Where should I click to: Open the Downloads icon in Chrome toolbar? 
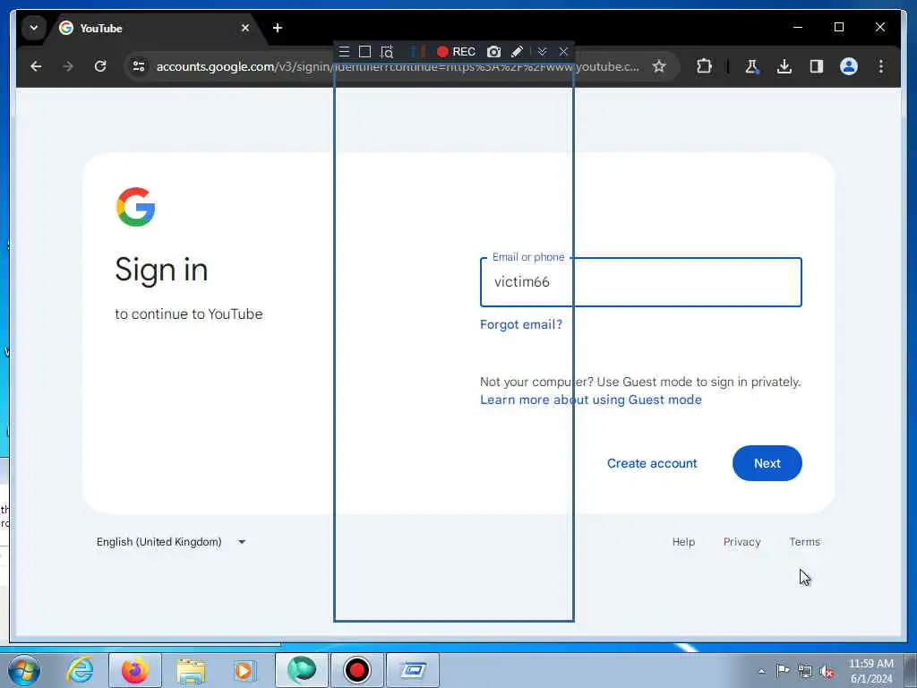[784, 66]
